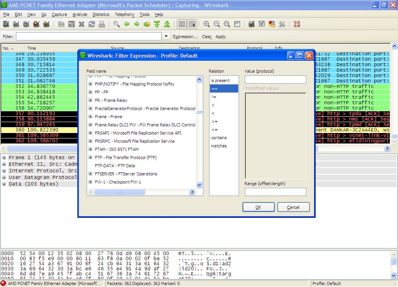398x287 pixels.
Task: Open a capture file folder icon
Action: [x=61, y=24]
